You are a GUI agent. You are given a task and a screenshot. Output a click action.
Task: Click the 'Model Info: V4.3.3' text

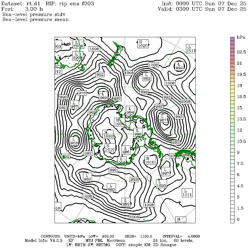pos(44,241)
